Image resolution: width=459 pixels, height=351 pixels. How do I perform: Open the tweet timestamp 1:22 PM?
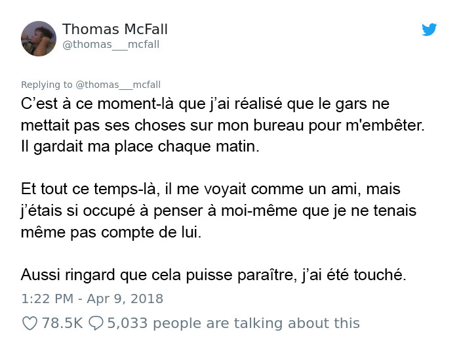pyautogui.click(x=47, y=299)
